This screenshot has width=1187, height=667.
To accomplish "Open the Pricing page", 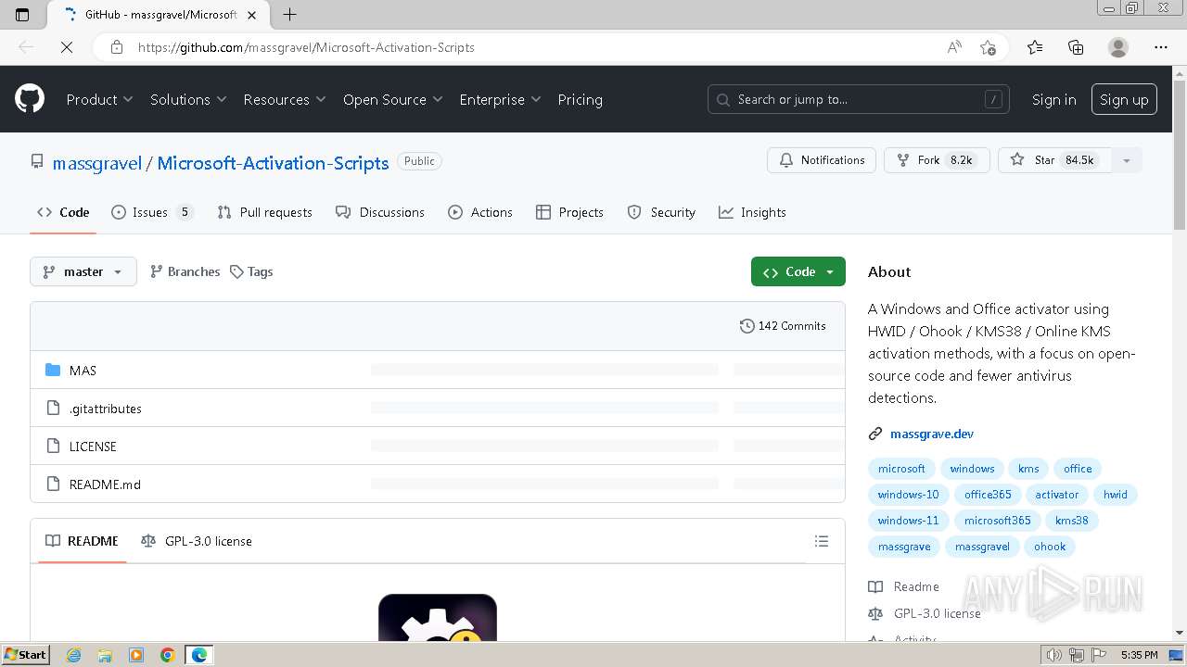I will point(581,99).
